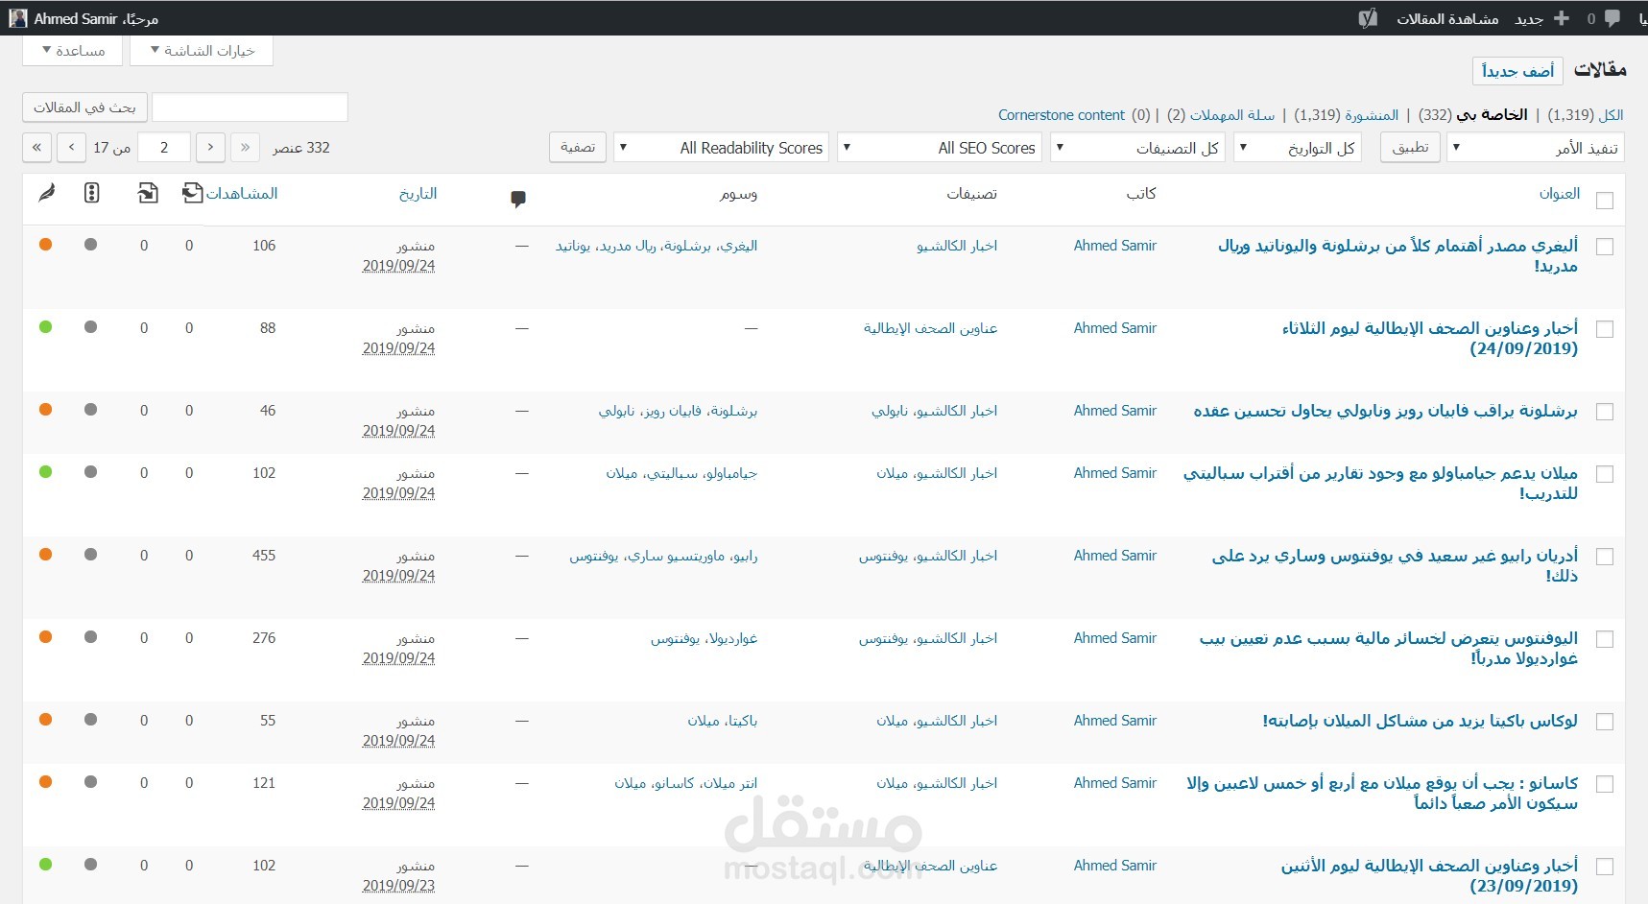Viewport: 1648px width, 904px height.
Task: Click the current page number field
Action: coord(164,148)
